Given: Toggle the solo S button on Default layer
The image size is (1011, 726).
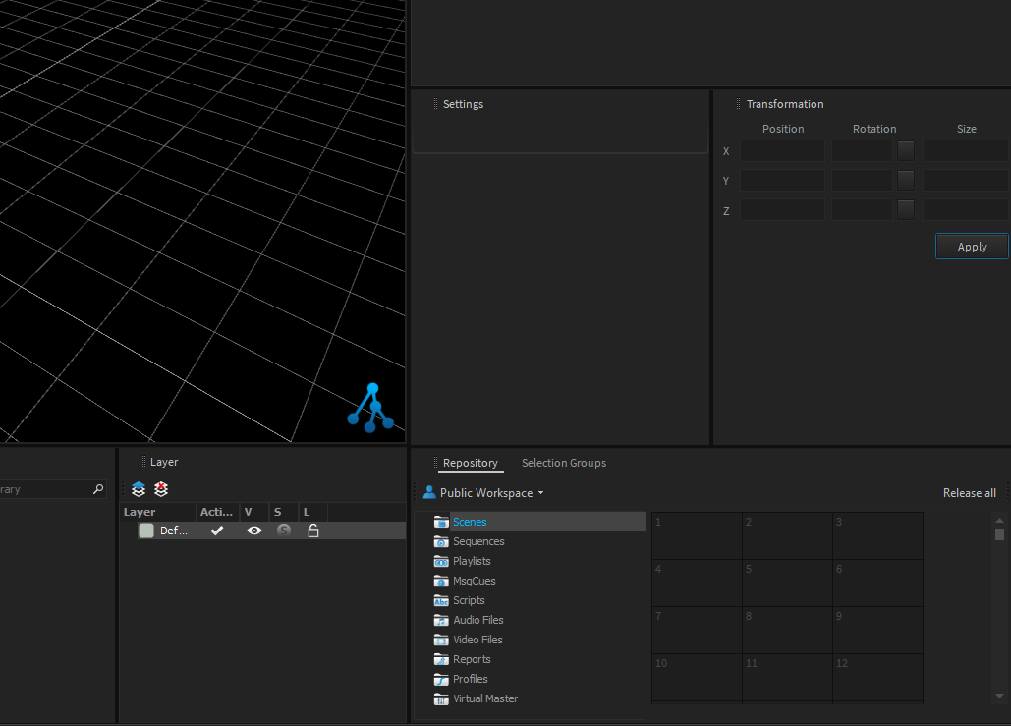Looking at the screenshot, I should [x=284, y=531].
